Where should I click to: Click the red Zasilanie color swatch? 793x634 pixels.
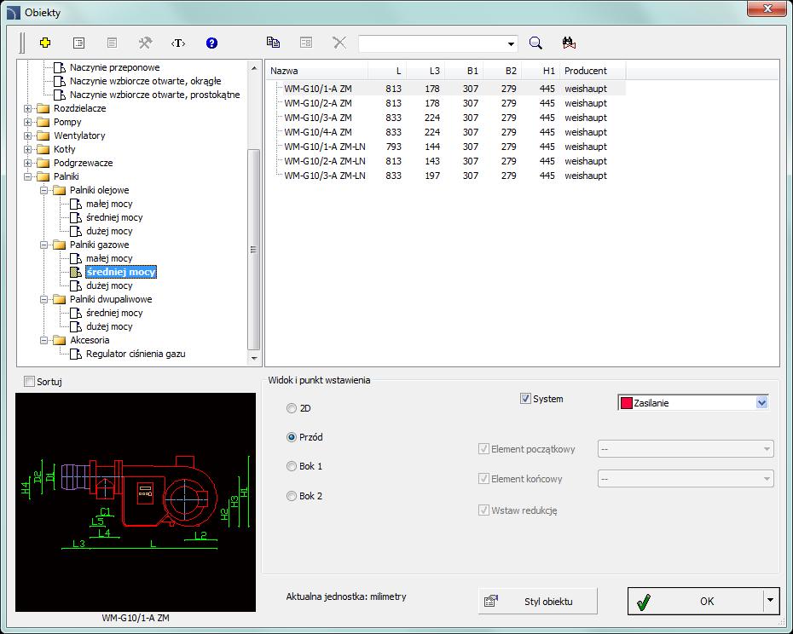(x=626, y=403)
